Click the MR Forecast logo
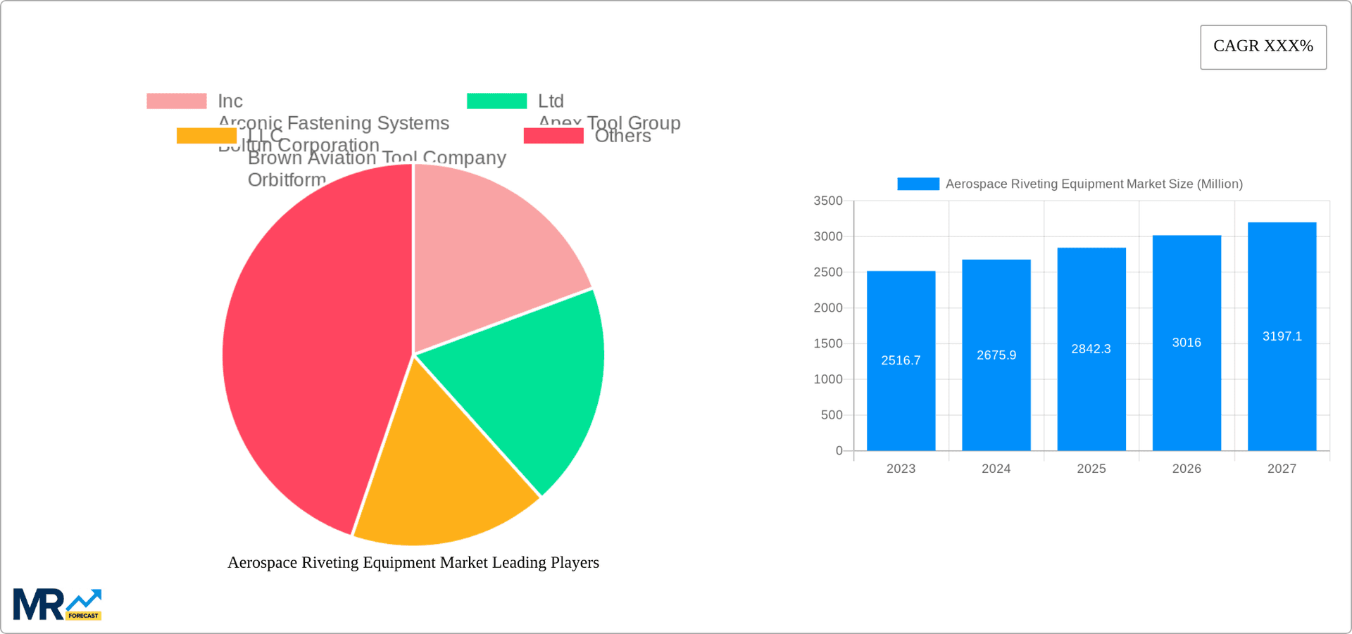The height and width of the screenshot is (634, 1352). pyautogui.click(x=56, y=603)
